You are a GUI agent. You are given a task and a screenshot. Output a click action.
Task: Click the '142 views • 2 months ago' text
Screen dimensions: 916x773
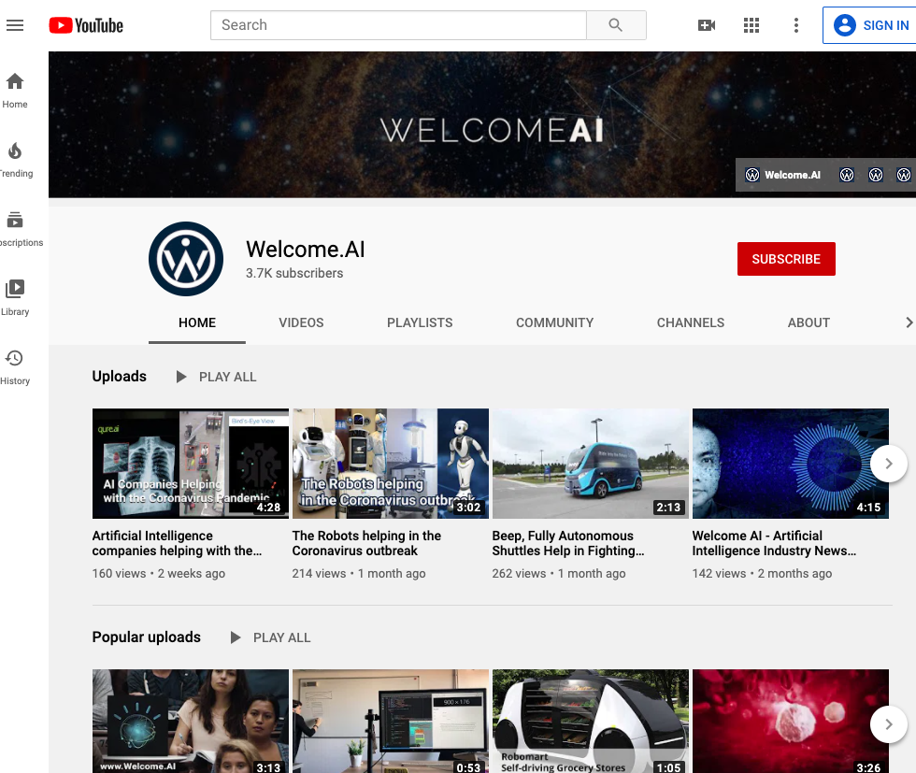(x=762, y=574)
